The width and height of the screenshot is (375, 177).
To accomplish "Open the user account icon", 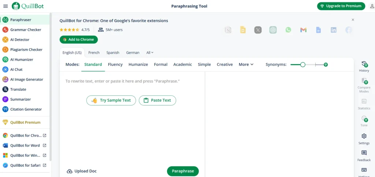I will pos(372,6).
